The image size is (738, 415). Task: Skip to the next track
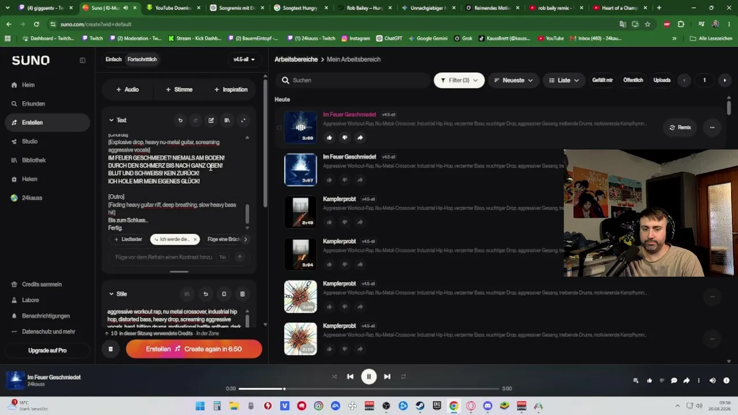(x=387, y=377)
